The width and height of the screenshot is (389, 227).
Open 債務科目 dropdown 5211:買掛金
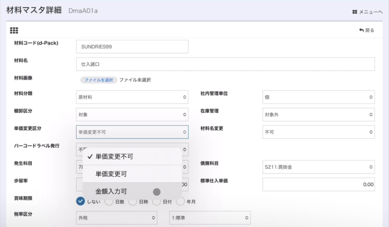[x=318, y=166]
